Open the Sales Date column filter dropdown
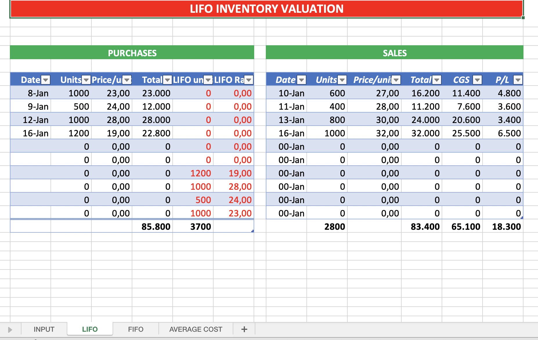 click(x=302, y=80)
